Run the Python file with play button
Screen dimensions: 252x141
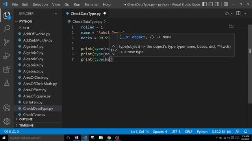(227, 13)
